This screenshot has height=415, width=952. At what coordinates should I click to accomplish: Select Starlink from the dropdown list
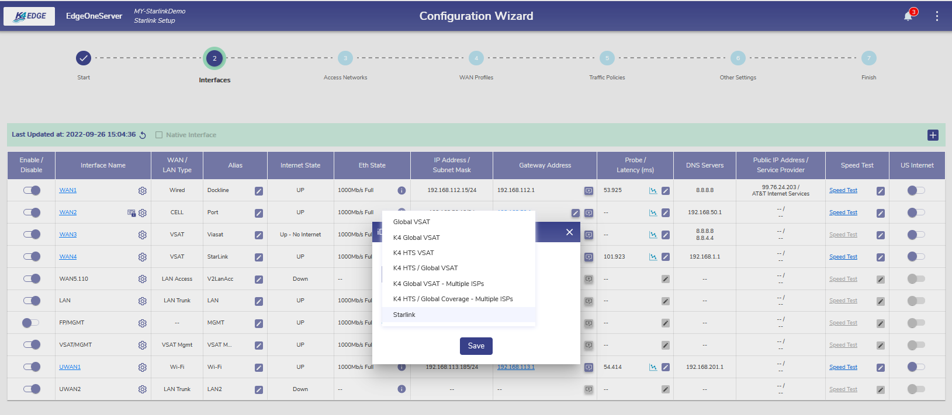(x=404, y=315)
